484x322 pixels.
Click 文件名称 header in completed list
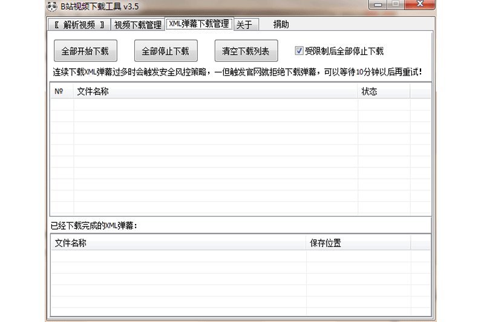(x=178, y=243)
